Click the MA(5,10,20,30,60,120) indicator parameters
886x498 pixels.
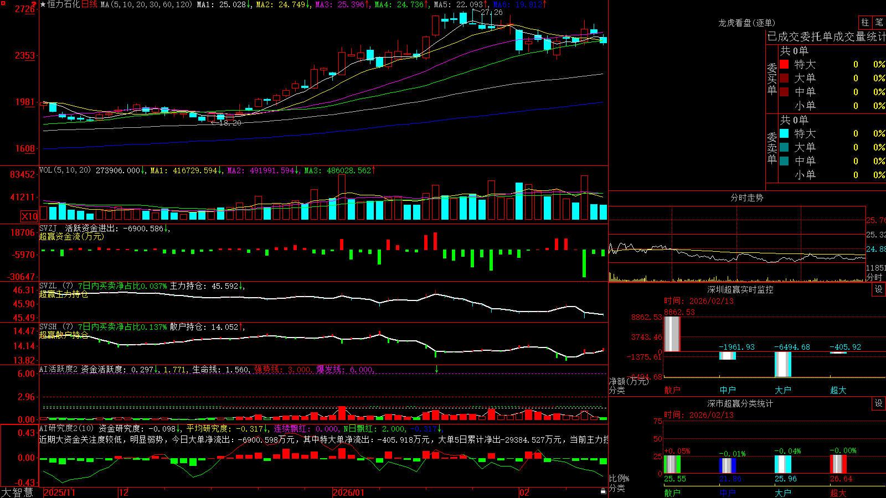pos(146,4)
